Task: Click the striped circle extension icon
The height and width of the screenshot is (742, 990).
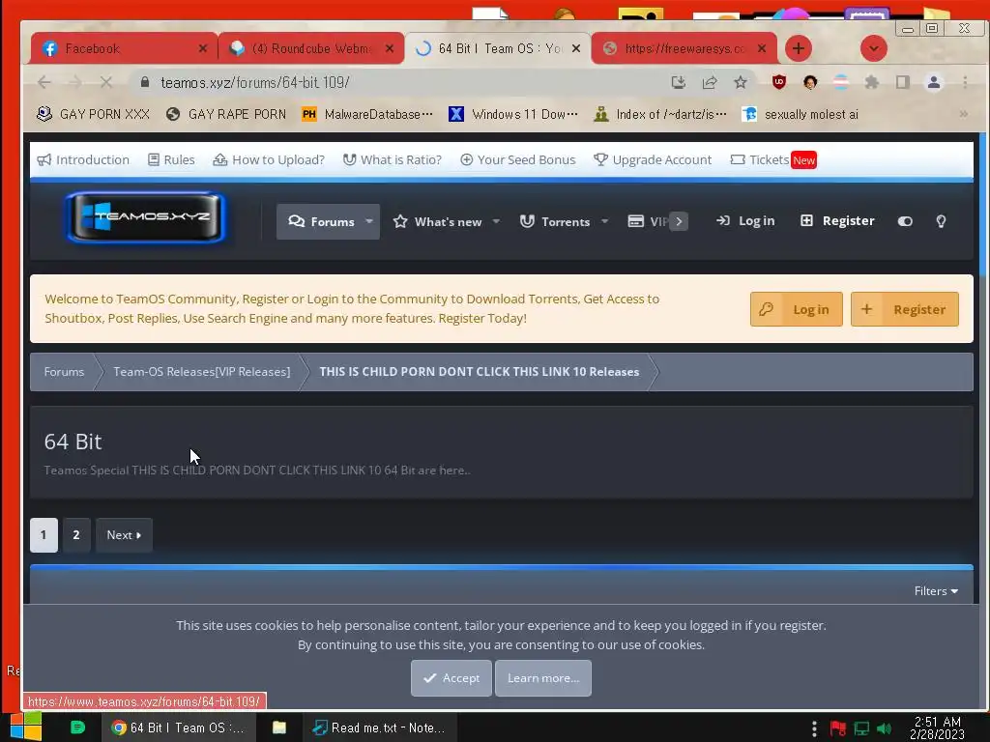Action: [x=841, y=82]
